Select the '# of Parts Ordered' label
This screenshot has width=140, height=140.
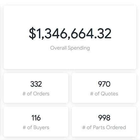[x=104, y=127]
